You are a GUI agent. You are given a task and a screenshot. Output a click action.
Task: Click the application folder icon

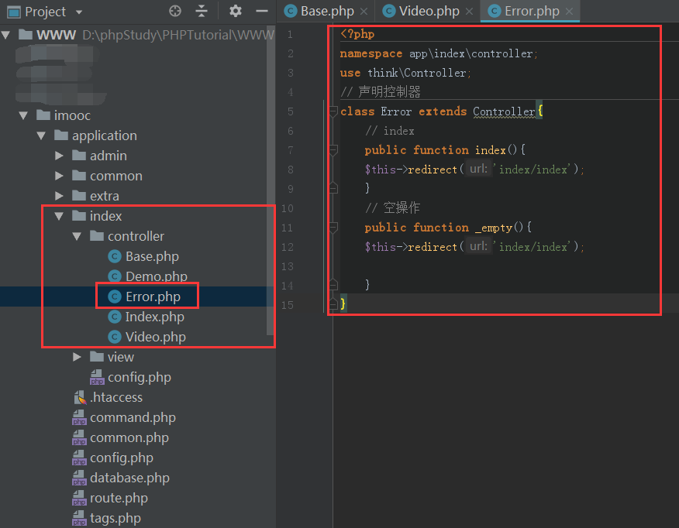pos(61,135)
